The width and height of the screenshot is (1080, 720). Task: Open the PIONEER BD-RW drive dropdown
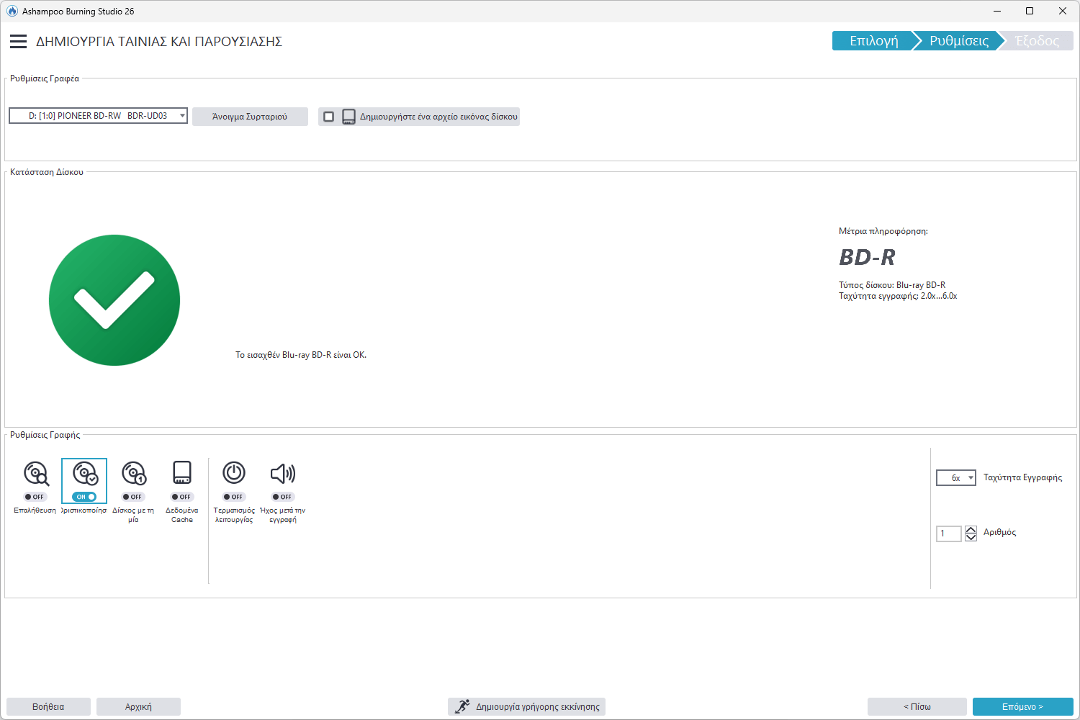(x=98, y=116)
